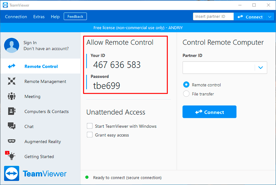This screenshot has height=185, width=276.
Task: Click the Don't have an account link
Action: tap(46, 49)
